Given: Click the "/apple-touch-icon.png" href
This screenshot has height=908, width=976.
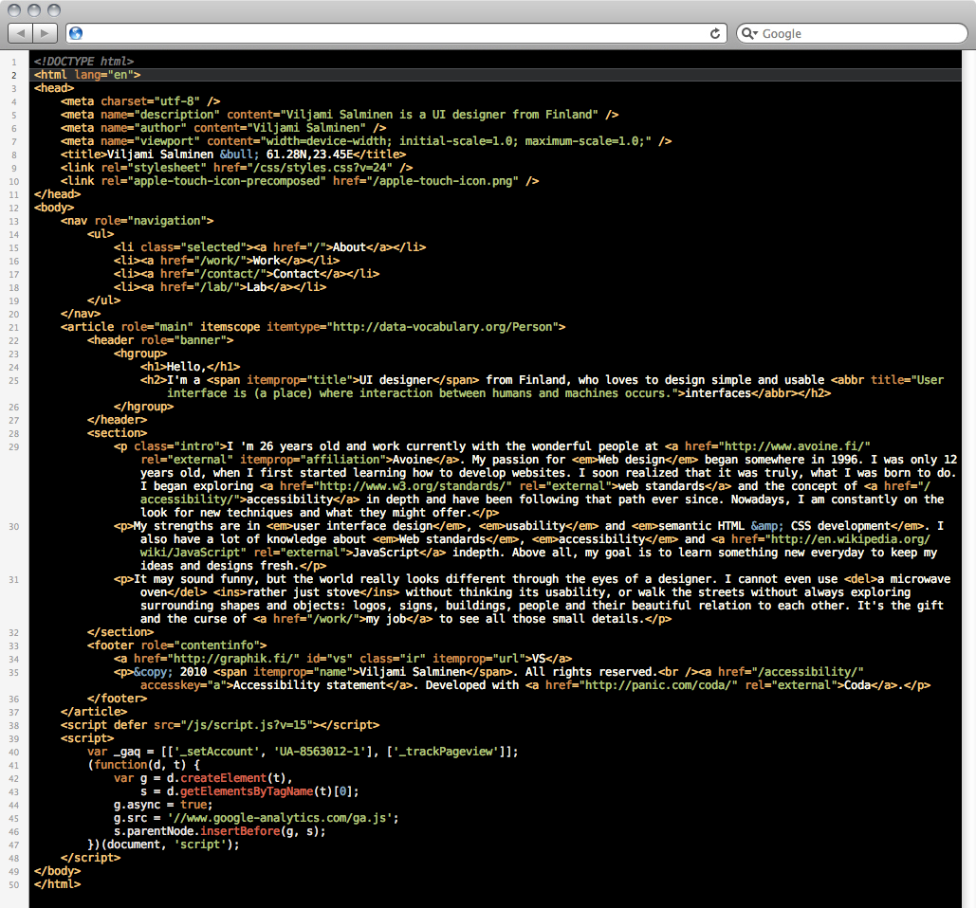Looking at the screenshot, I should [446, 181].
